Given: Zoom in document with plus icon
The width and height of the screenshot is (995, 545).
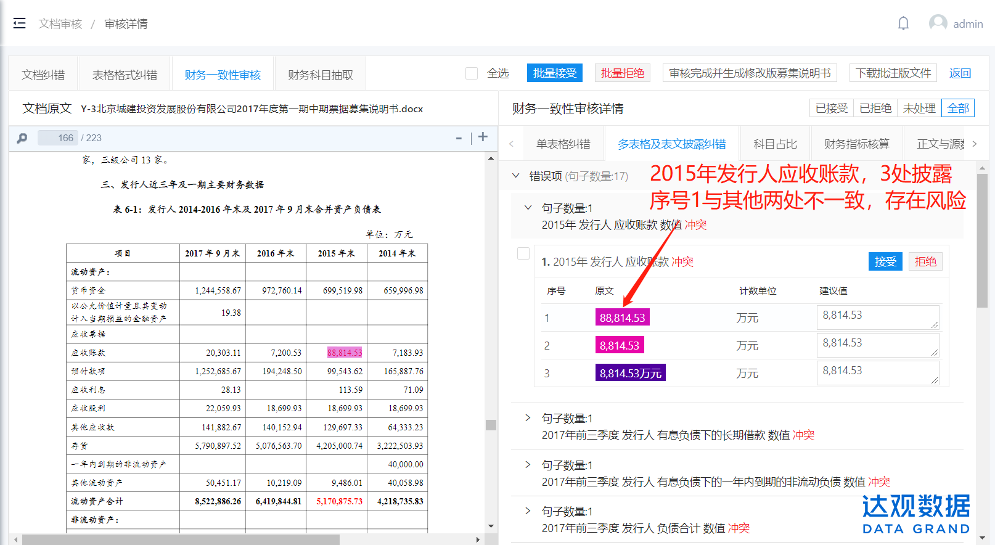Looking at the screenshot, I should pos(483,137).
